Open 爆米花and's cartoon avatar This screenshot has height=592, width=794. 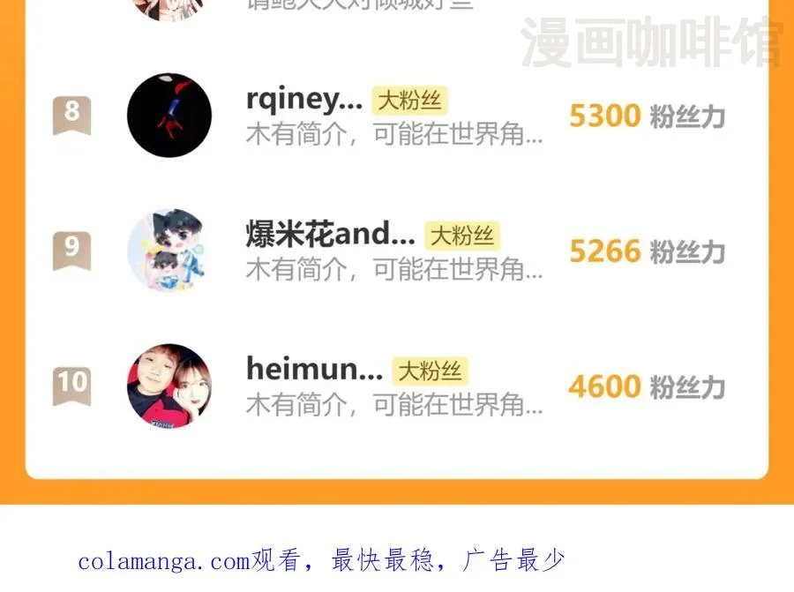[169, 251]
